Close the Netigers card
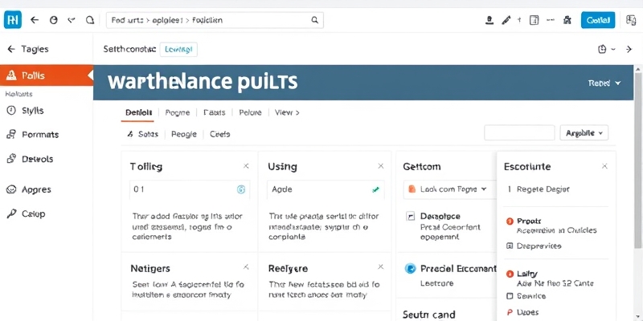This screenshot has height=321, width=643. click(246, 267)
